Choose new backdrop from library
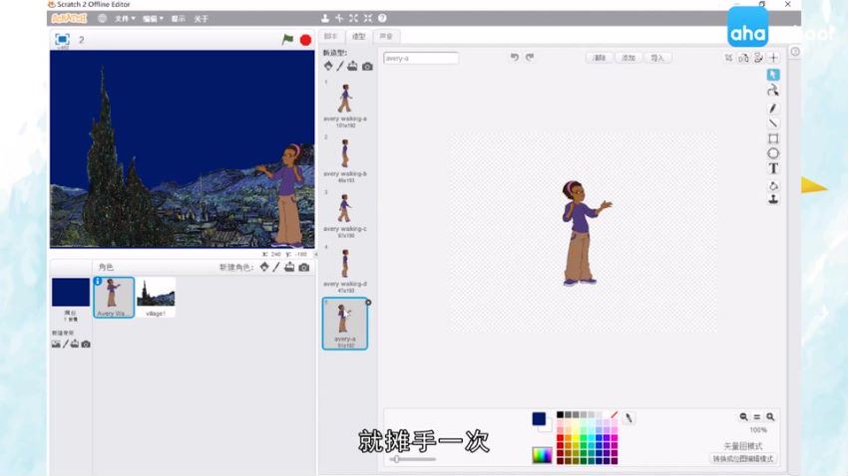848x476 pixels. tap(56, 344)
